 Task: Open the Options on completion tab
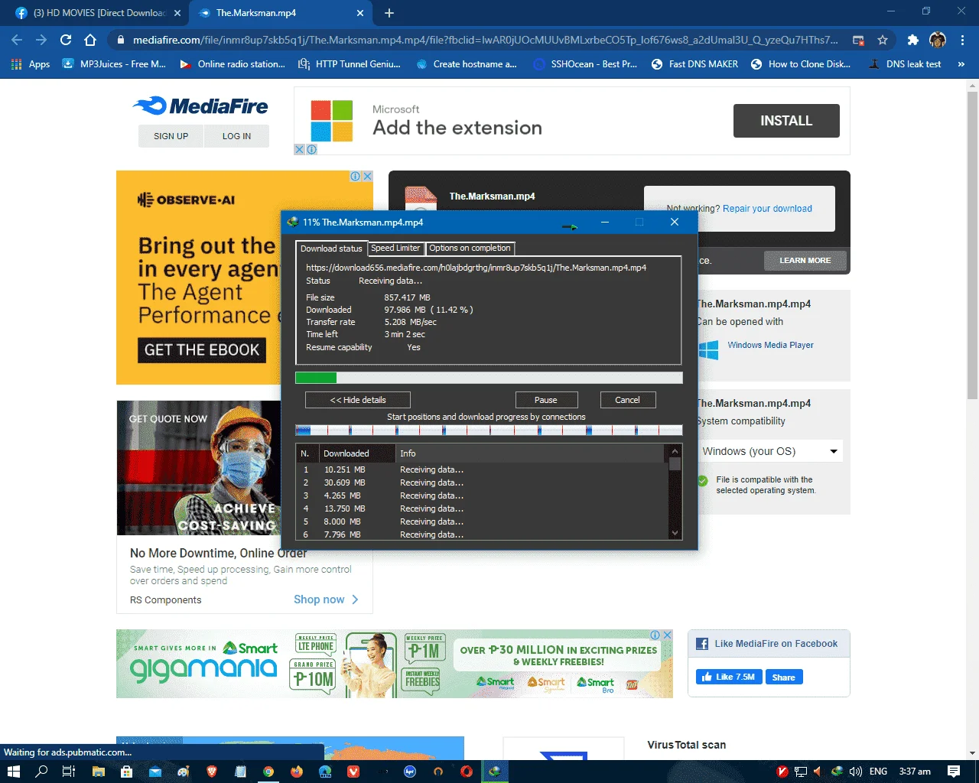(470, 248)
